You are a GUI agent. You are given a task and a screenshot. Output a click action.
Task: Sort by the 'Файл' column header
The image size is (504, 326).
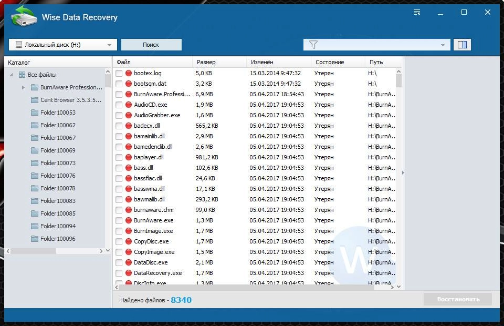(x=153, y=62)
